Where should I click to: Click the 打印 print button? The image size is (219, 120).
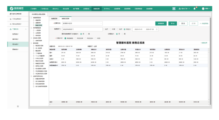click(194, 23)
